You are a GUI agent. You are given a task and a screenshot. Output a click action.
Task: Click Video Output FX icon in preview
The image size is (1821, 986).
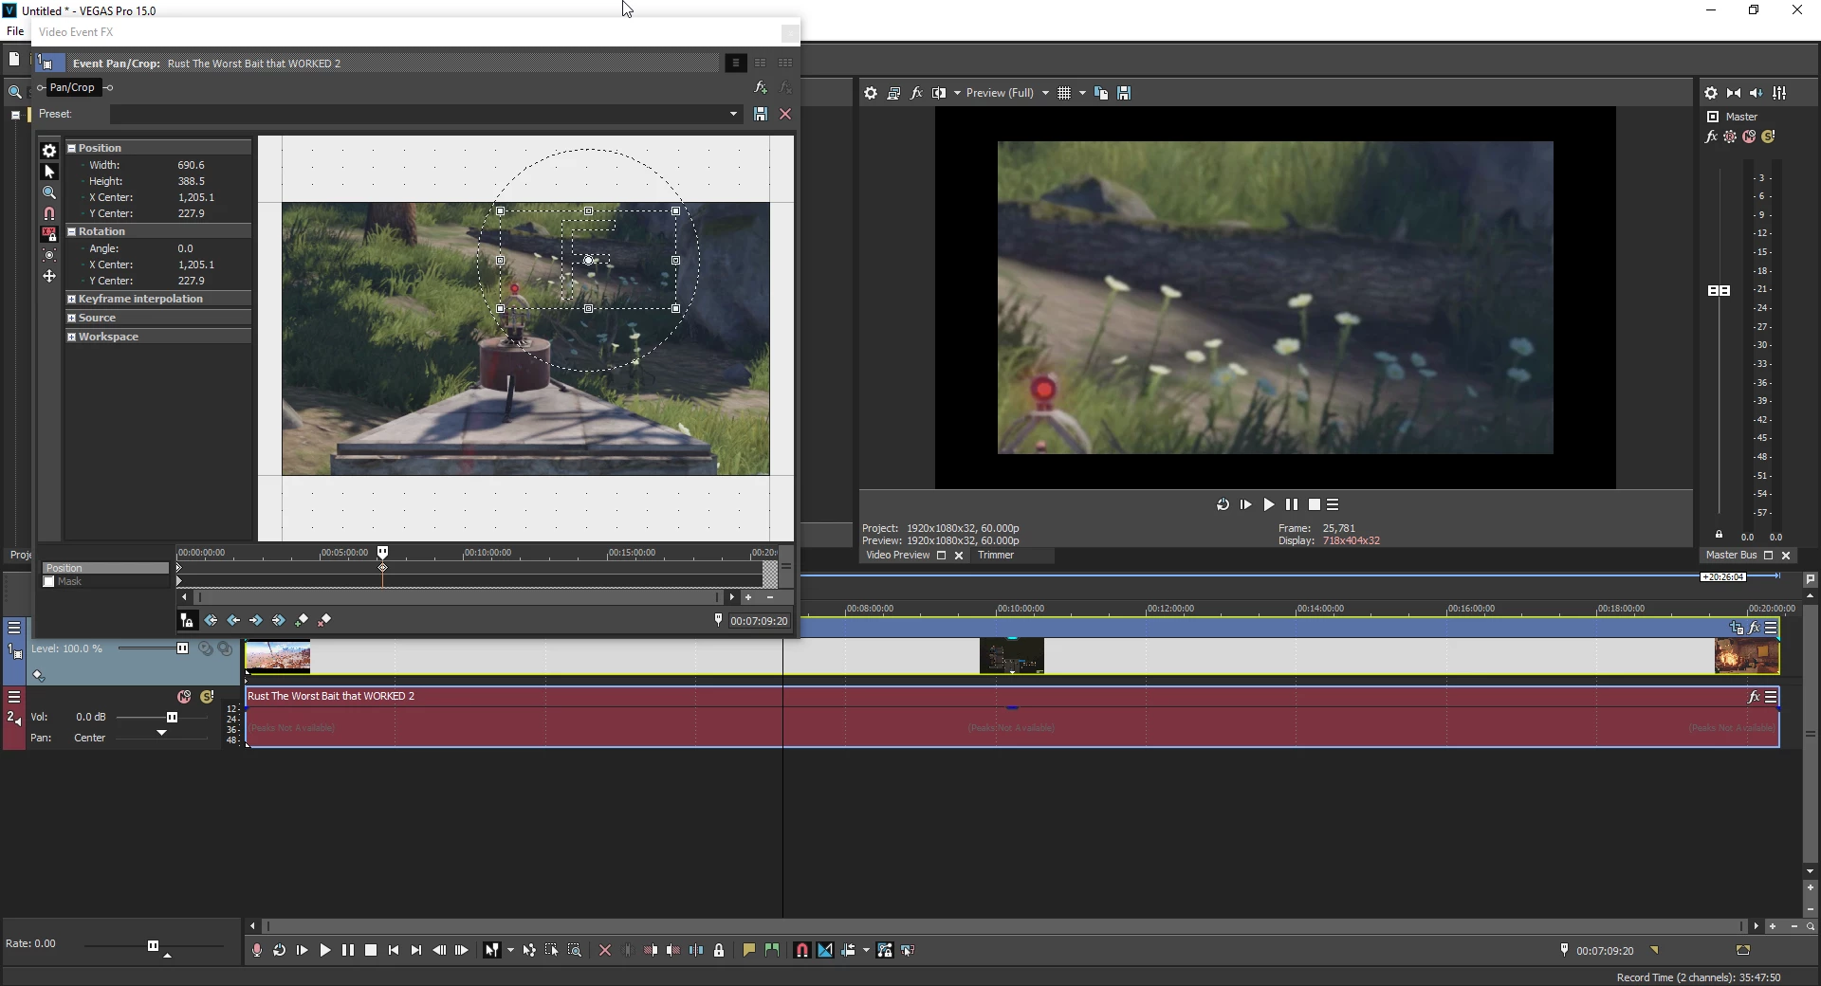point(916,93)
